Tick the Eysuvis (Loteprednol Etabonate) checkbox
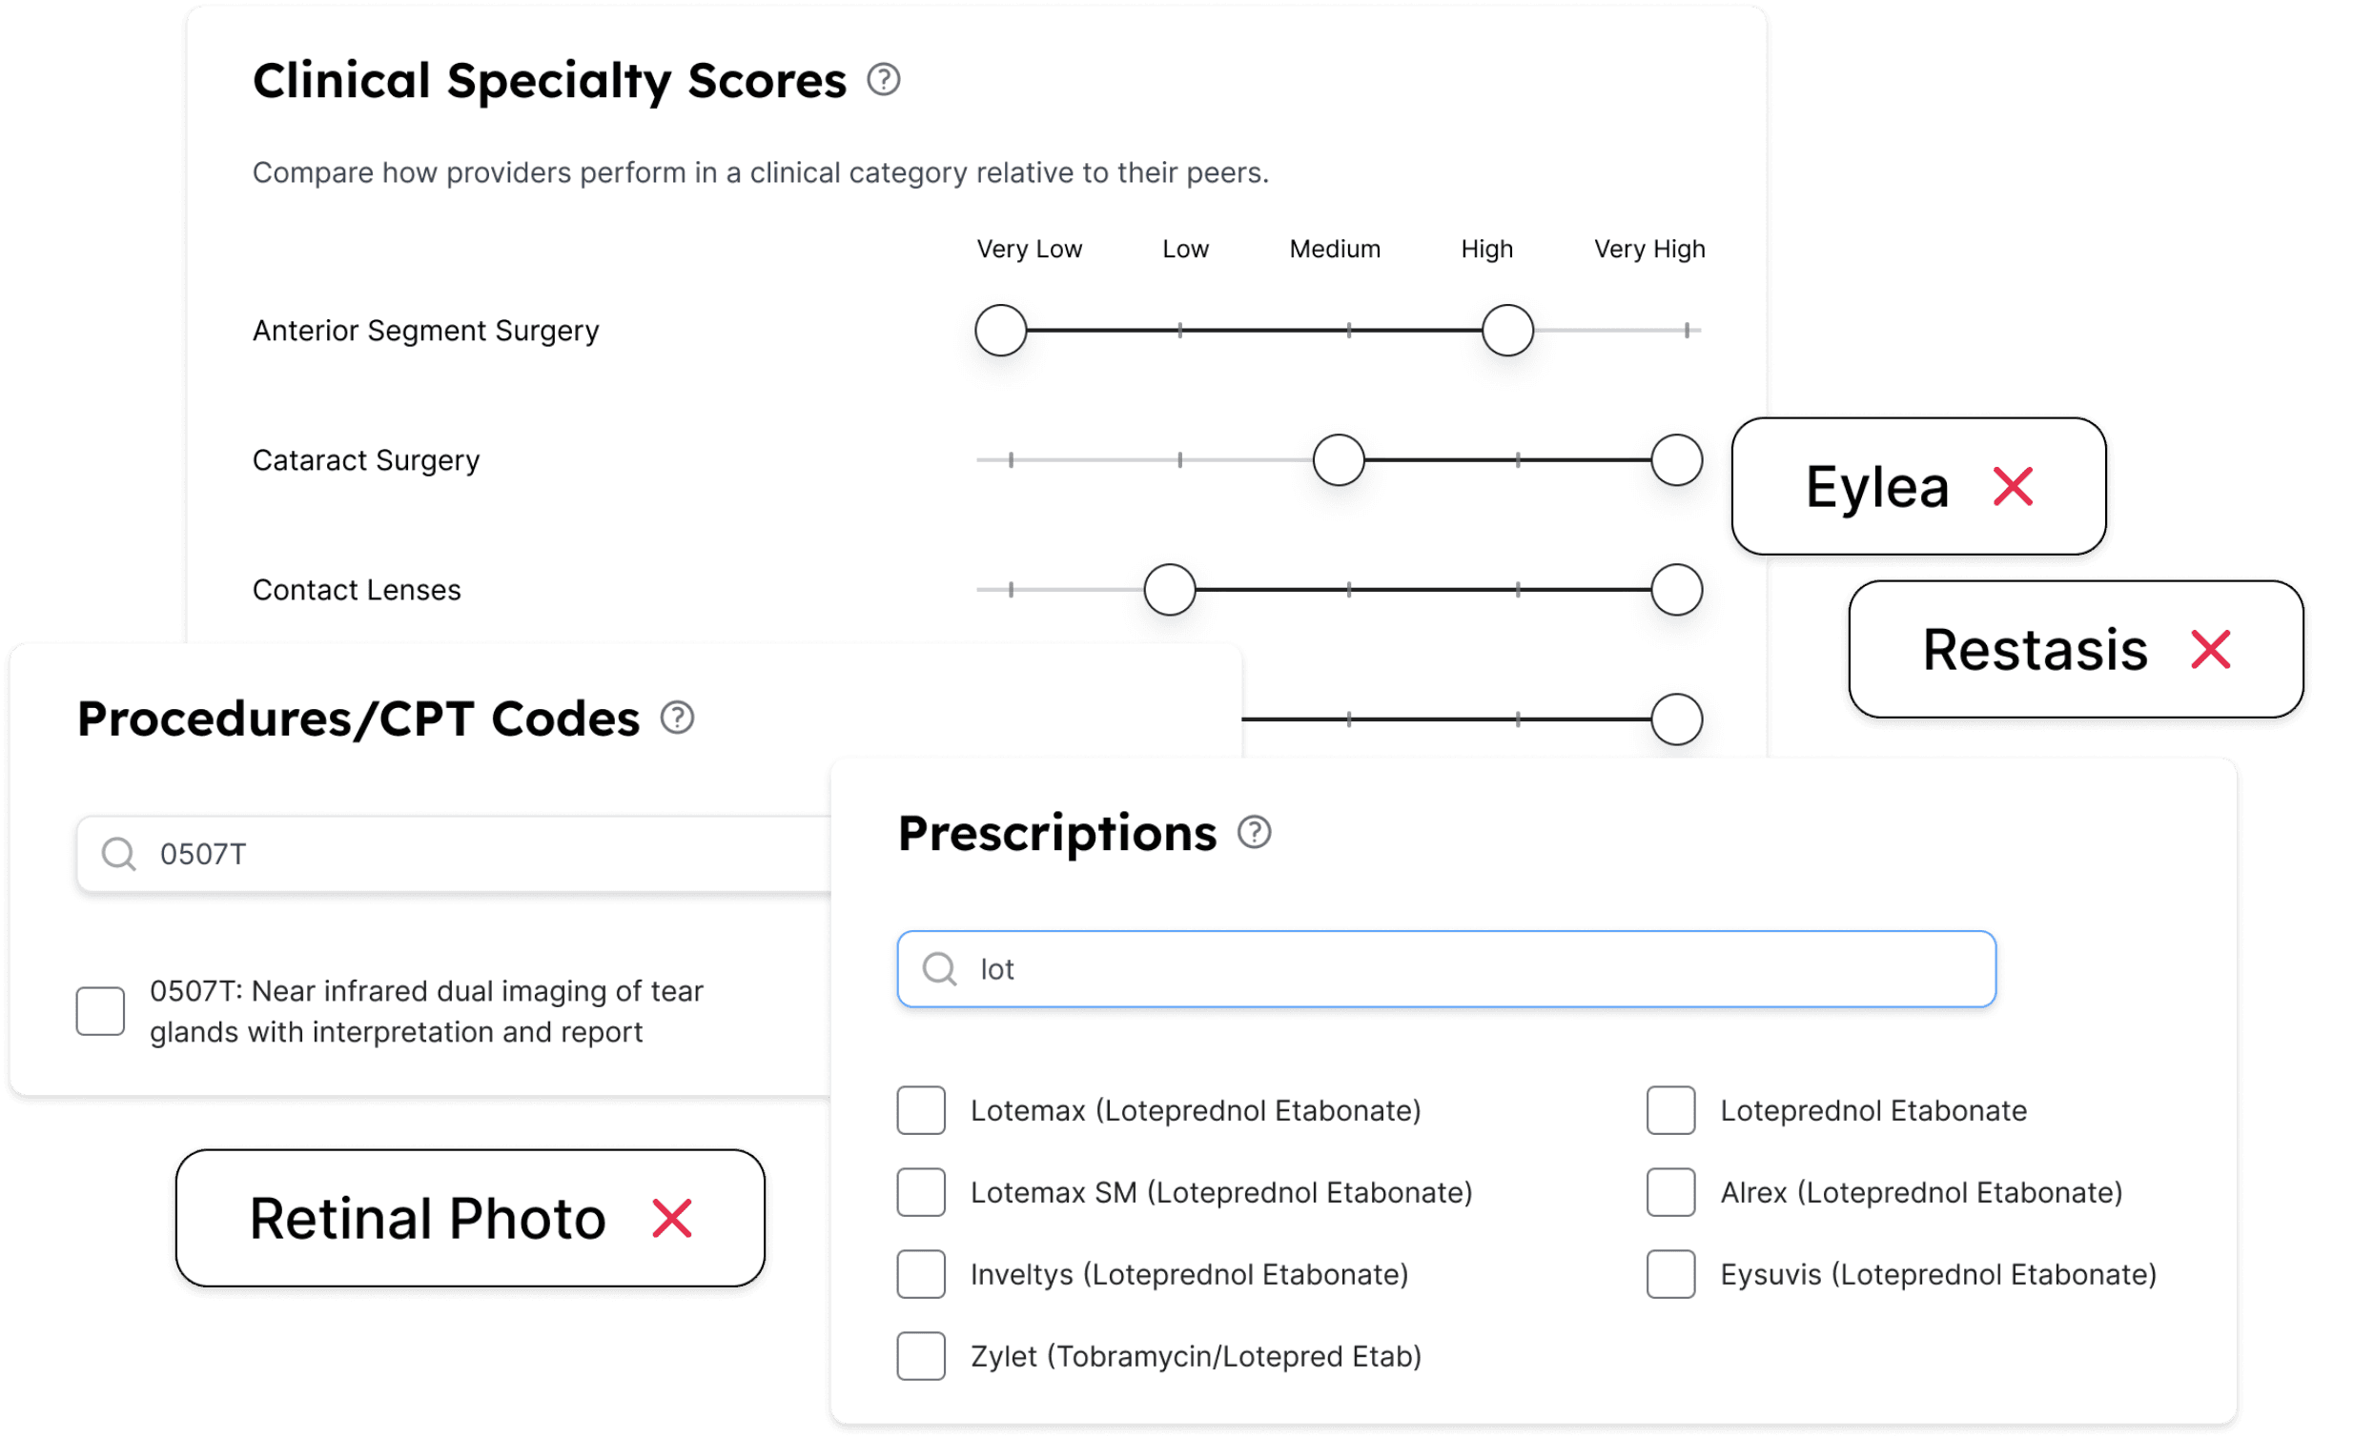The image size is (2374, 1438). 1670,1274
